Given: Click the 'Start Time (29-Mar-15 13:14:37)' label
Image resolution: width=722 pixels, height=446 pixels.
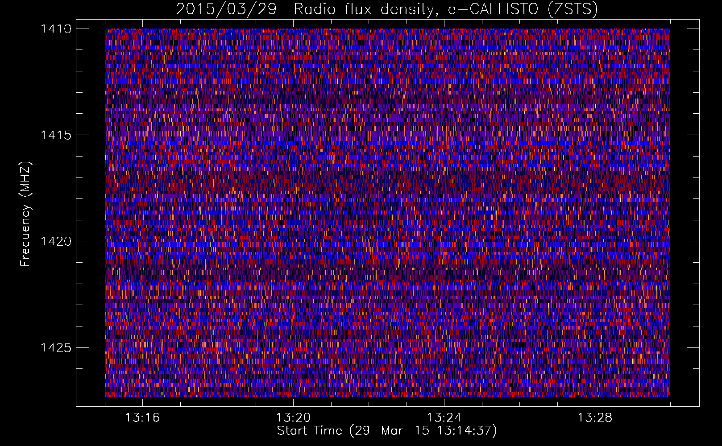Looking at the screenshot, I should (387, 431).
